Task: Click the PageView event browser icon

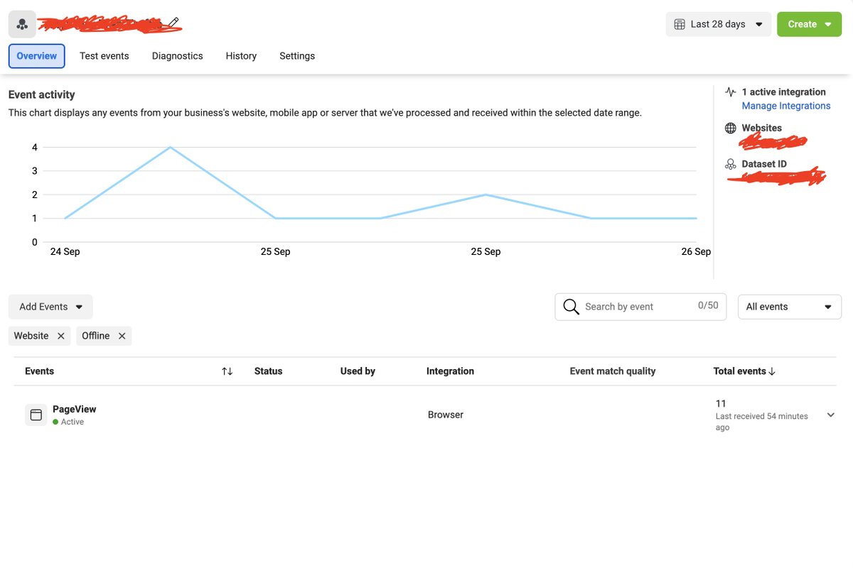Action: [x=36, y=415]
